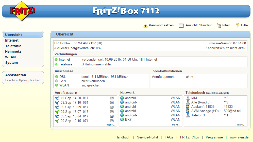Open Assistenten wizard panel
The image size is (253, 142).
(16, 75)
